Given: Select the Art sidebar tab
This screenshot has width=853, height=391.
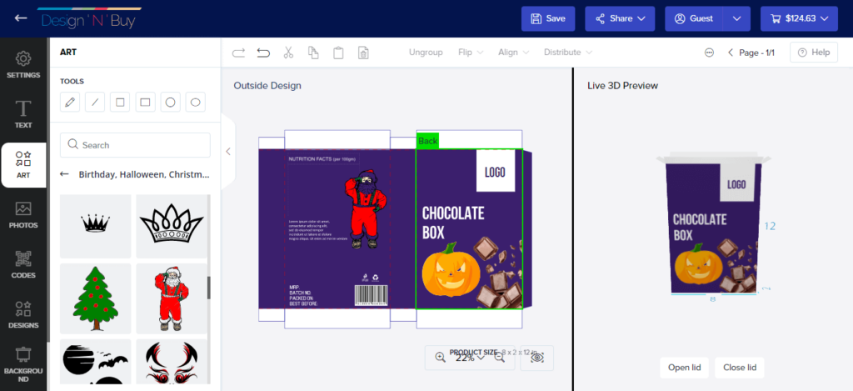Looking at the screenshot, I should 23,165.
